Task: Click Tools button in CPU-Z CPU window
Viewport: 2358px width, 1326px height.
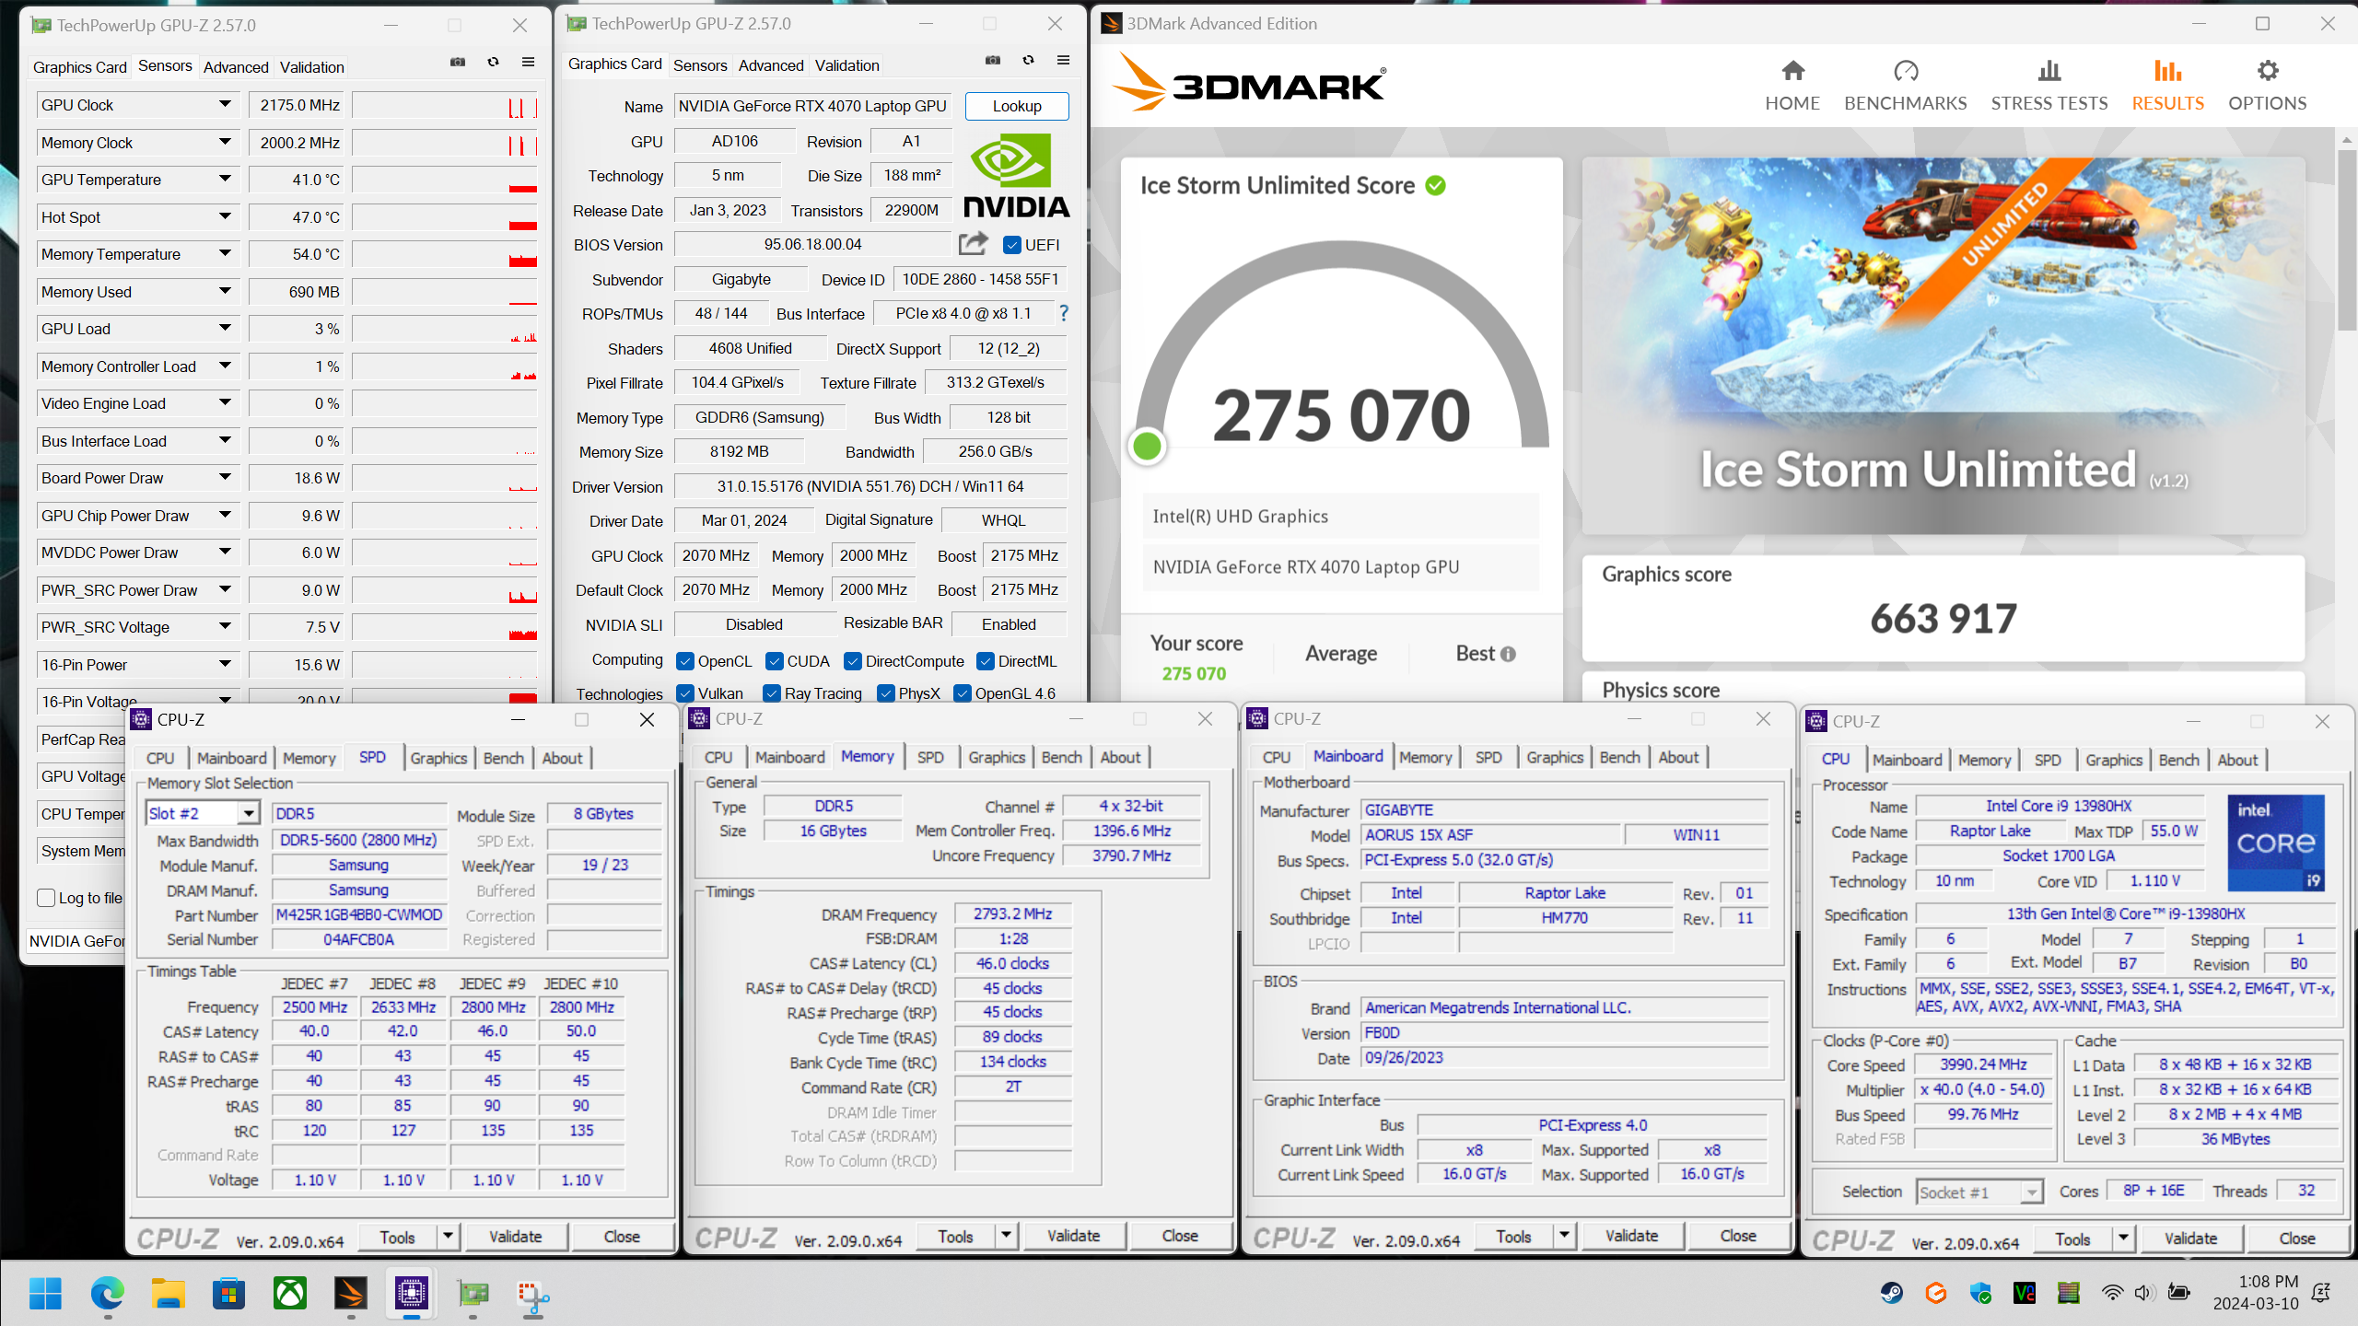Action: point(2072,1239)
